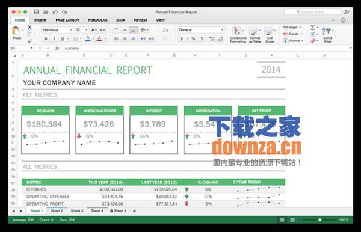Click the share person icon
The height and width of the screenshot is (232, 361).
(347, 12)
